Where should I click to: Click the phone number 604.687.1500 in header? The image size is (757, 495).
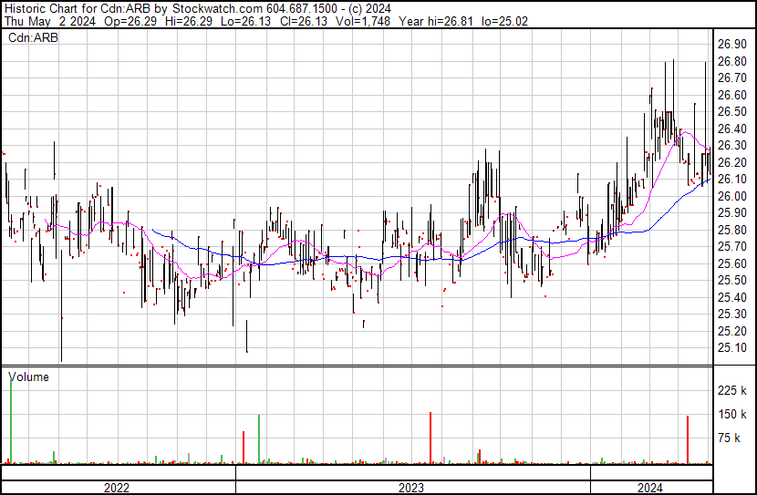(302, 9)
